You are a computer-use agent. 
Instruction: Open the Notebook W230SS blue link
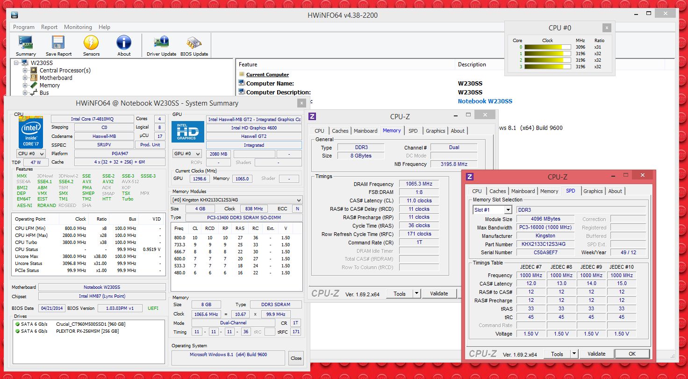tap(485, 101)
